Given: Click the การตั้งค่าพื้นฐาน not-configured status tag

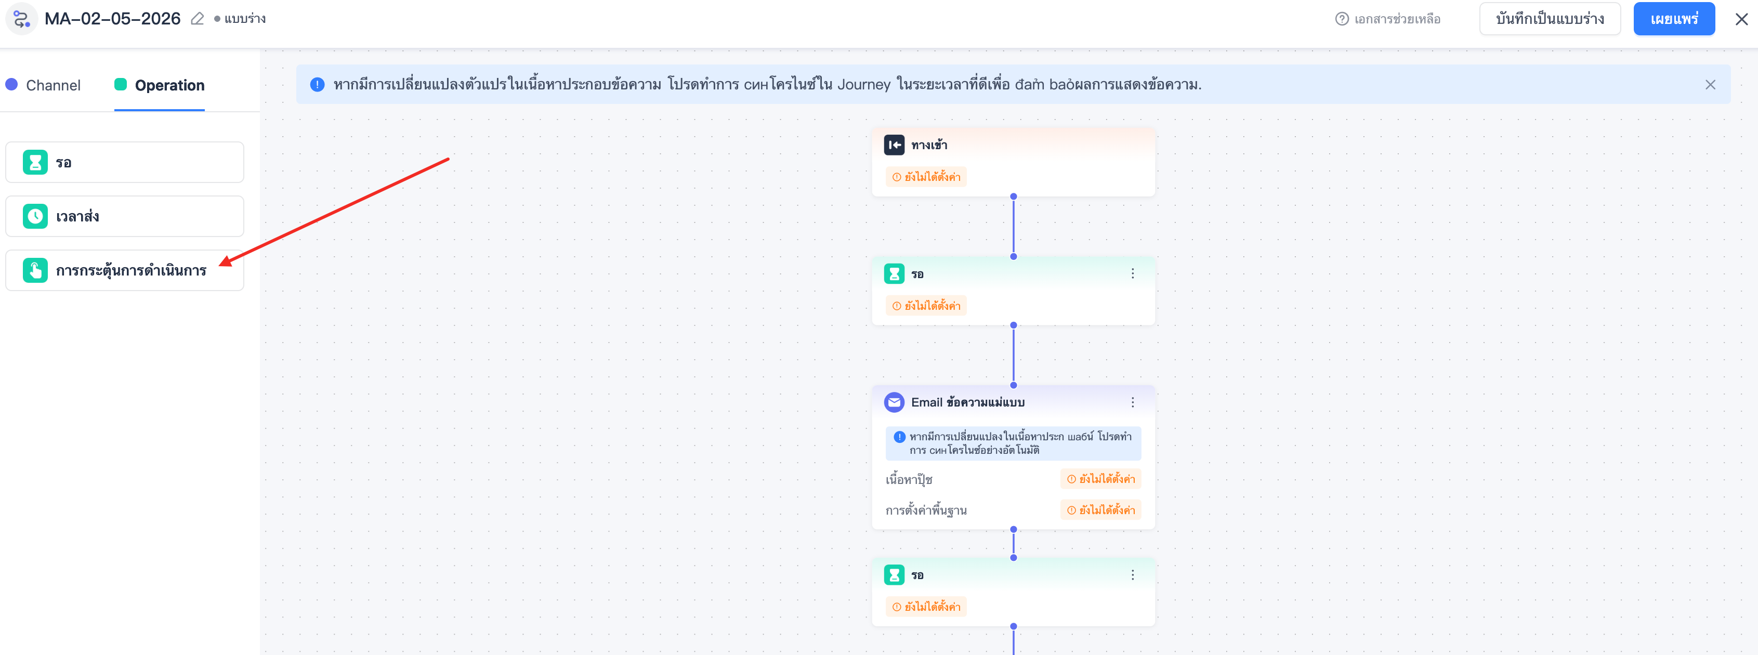Looking at the screenshot, I should 1101,510.
